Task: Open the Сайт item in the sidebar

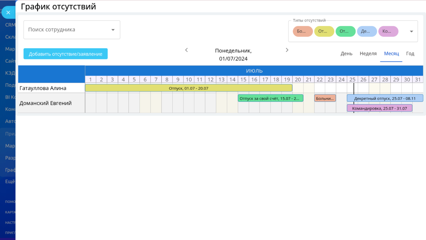Action: pos(10,61)
